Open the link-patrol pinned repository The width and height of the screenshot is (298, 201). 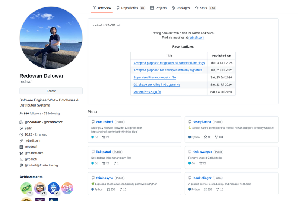pyautogui.click(x=104, y=152)
